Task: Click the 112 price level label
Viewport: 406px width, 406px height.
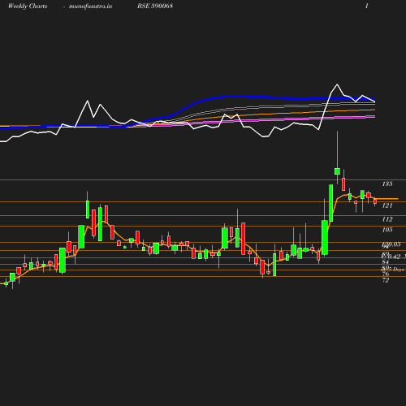Action: [x=387, y=219]
